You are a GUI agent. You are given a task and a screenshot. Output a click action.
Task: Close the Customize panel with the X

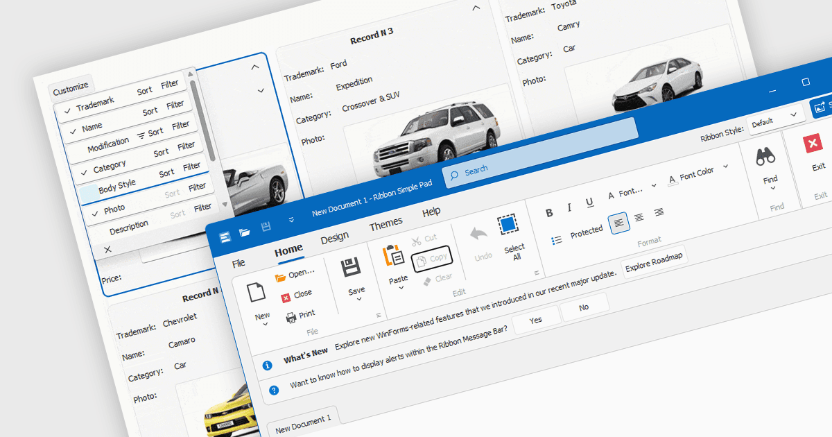(x=107, y=249)
